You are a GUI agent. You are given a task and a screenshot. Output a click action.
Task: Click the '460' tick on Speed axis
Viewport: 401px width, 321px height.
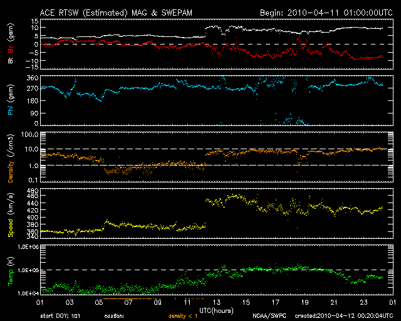tap(33, 196)
